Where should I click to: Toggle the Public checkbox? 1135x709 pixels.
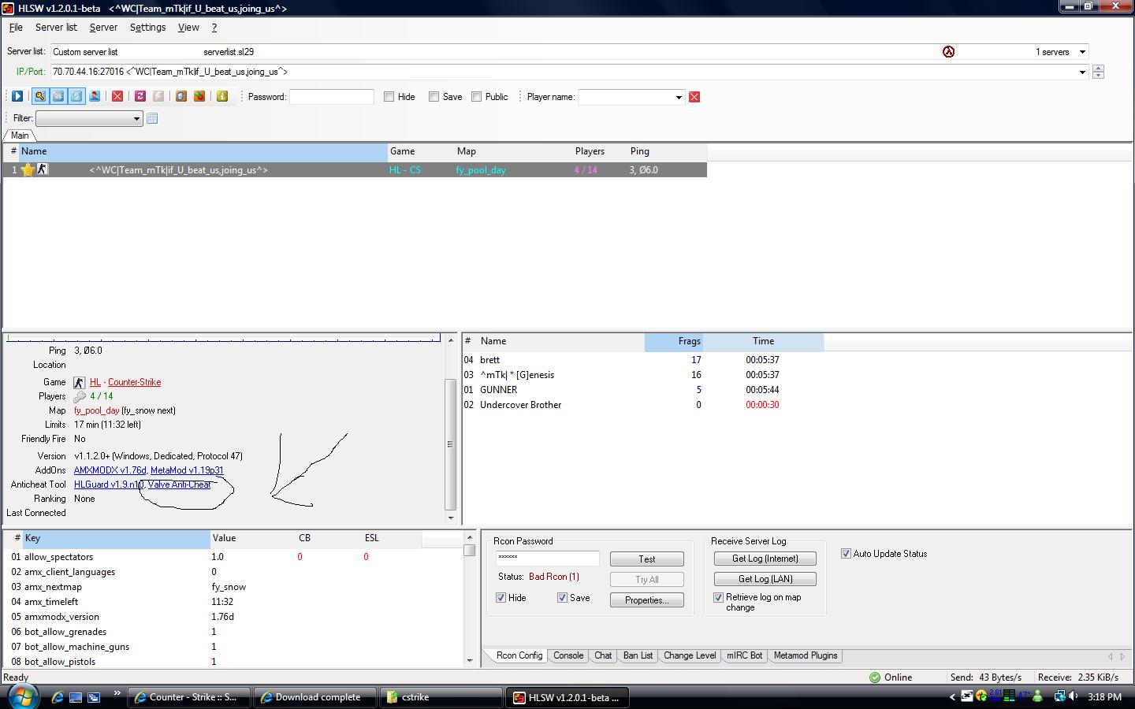point(476,97)
